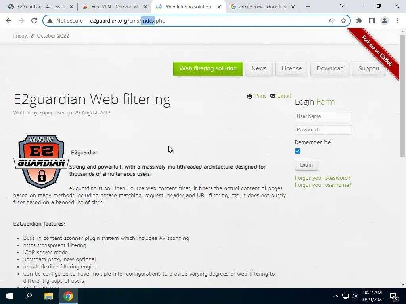Click the date text Friday, 21 October 2022
This screenshot has width=406, height=304.
pyautogui.click(x=41, y=36)
